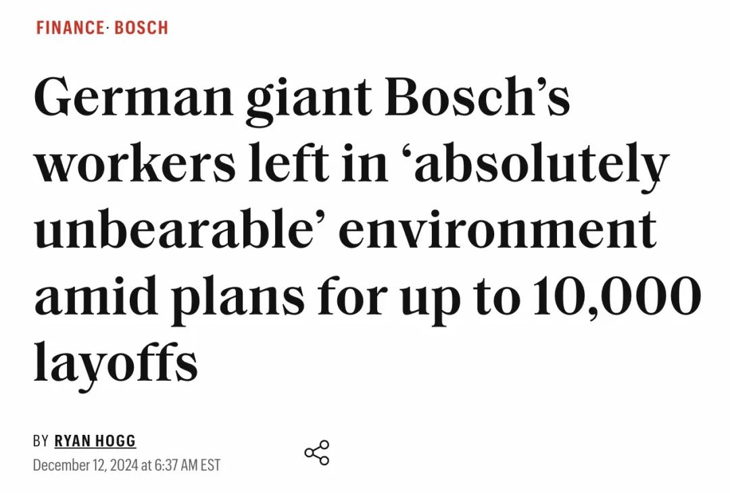Visit author Ryan Hogg's profile link

[x=95, y=440]
